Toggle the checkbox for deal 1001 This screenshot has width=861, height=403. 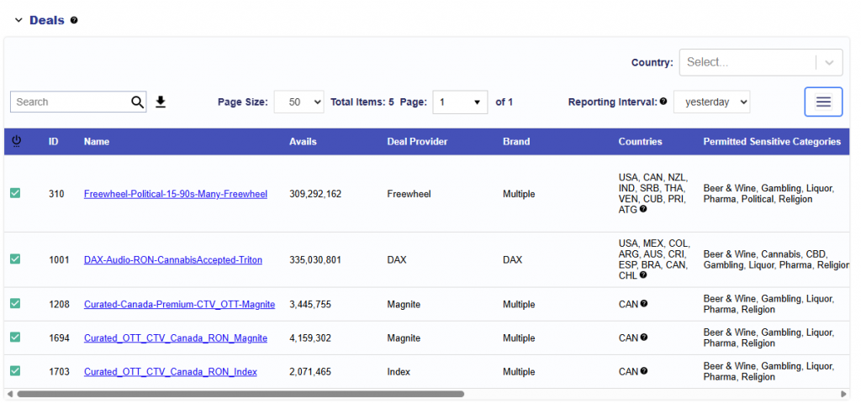pyautogui.click(x=15, y=259)
